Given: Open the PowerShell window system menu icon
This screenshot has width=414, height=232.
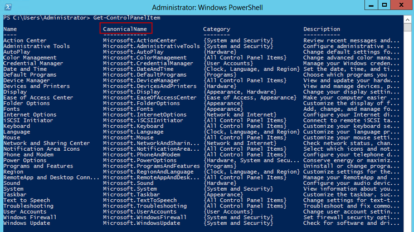Looking at the screenshot, I should [x=8, y=7].
